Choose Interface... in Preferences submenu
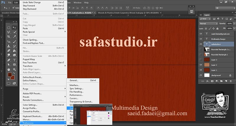Viewport: 236px width, 126px height. (83, 85)
